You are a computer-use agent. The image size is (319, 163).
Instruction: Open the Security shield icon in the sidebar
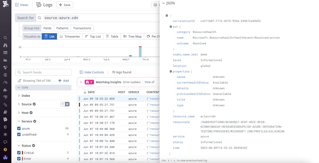[6, 127]
